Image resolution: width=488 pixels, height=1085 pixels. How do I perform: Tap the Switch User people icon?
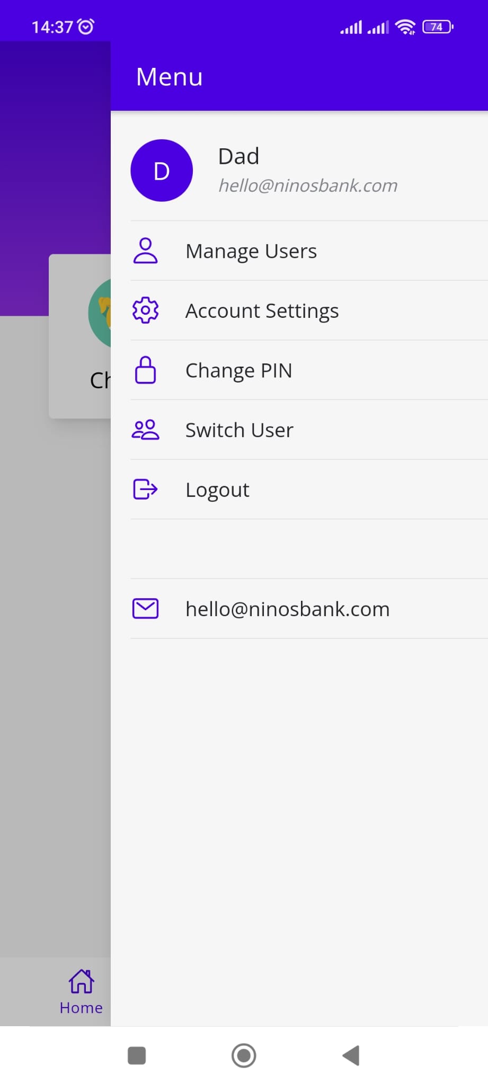pyautogui.click(x=145, y=430)
